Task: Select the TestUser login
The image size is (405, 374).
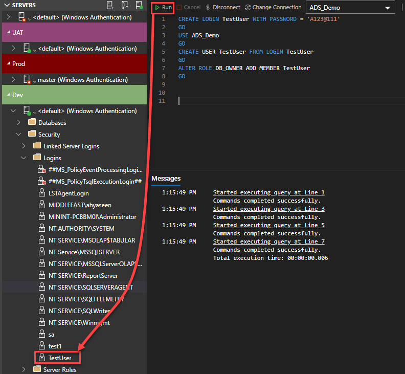Action: coord(60,358)
